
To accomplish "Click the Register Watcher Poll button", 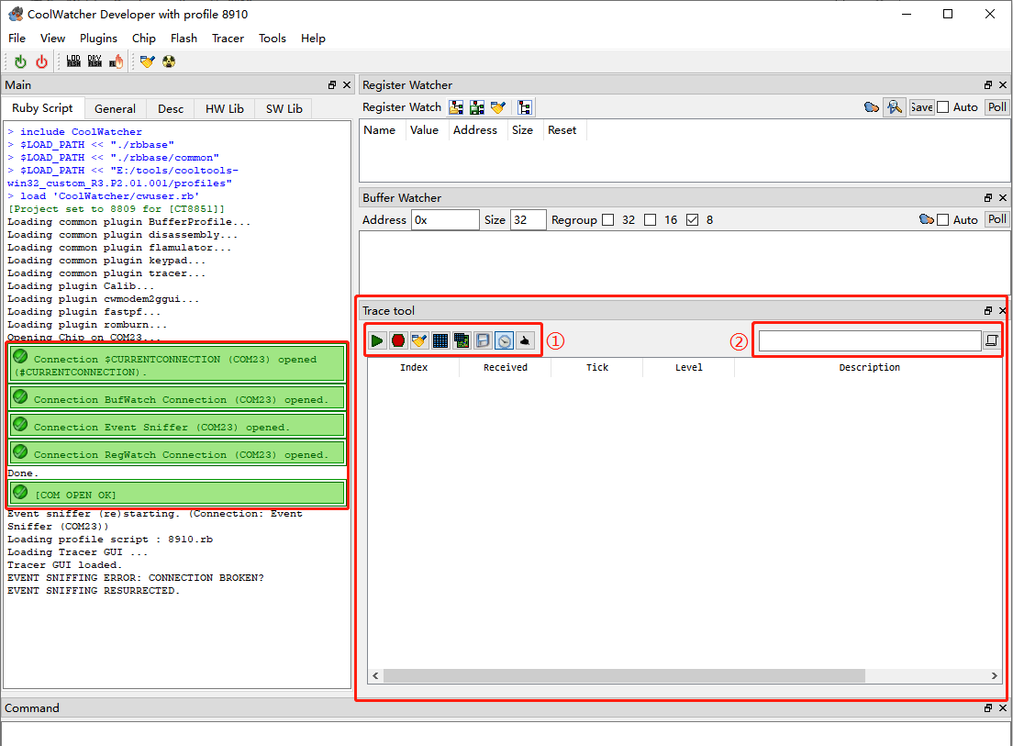I will [996, 107].
